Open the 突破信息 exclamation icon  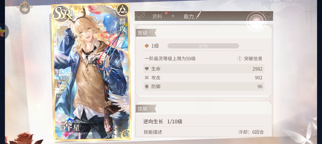[240, 58]
